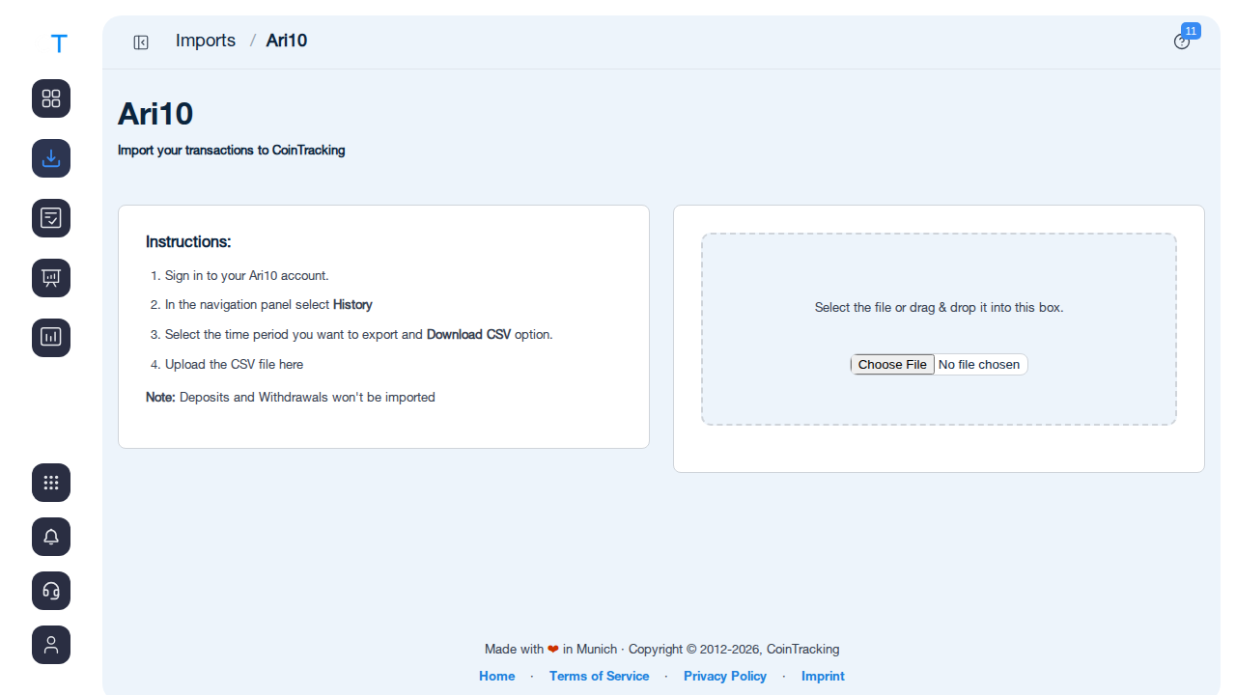The image size is (1236, 695).
Task: Open the support headset icon
Action: click(51, 591)
